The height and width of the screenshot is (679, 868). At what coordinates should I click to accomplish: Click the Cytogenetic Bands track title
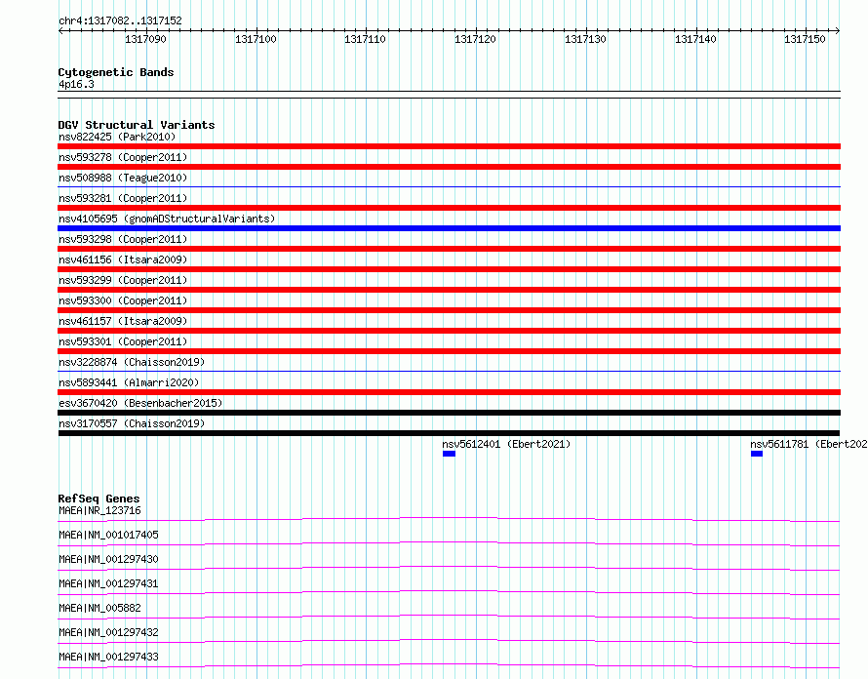[116, 72]
